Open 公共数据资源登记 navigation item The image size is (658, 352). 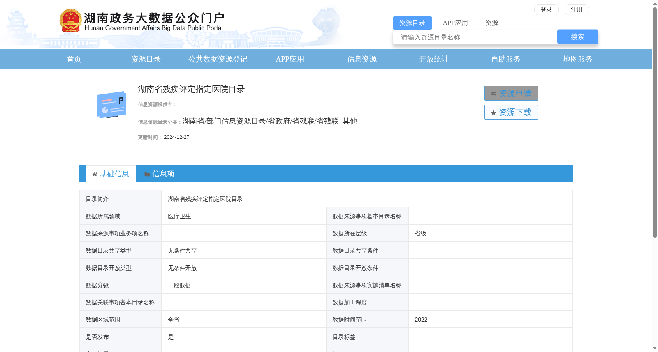tap(218, 59)
